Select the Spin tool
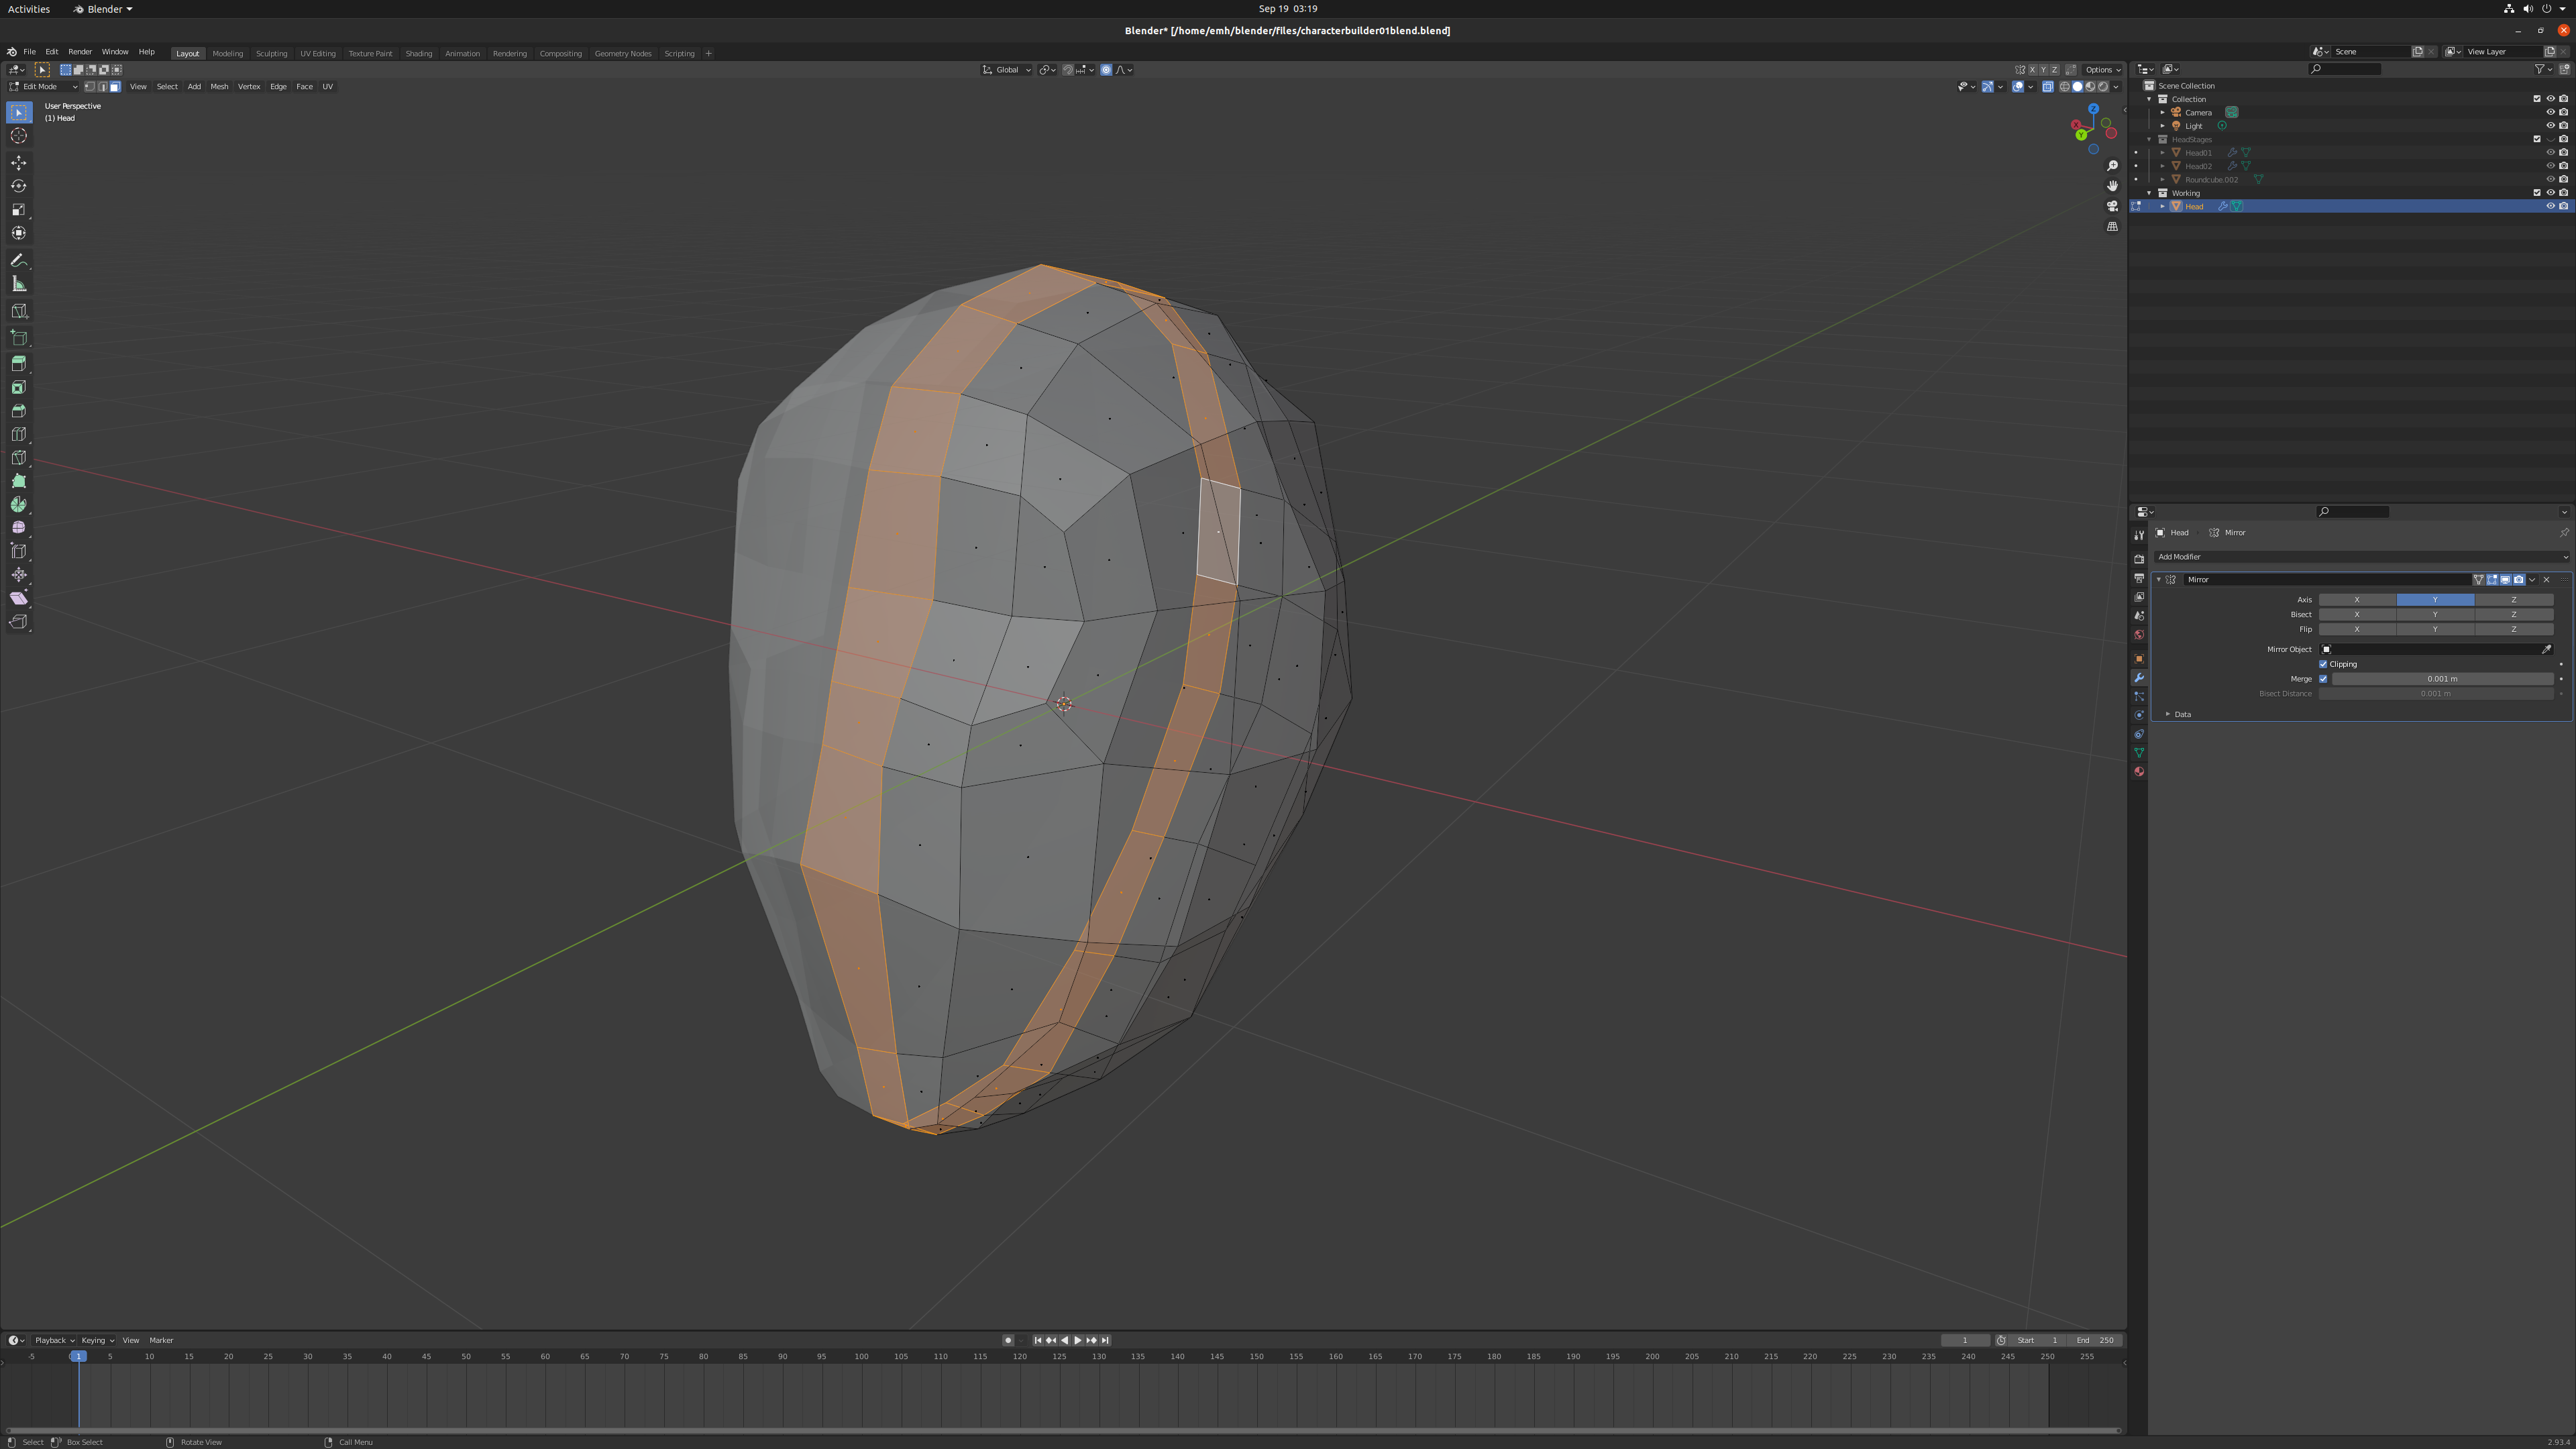The height and width of the screenshot is (1449, 2576). 19,505
